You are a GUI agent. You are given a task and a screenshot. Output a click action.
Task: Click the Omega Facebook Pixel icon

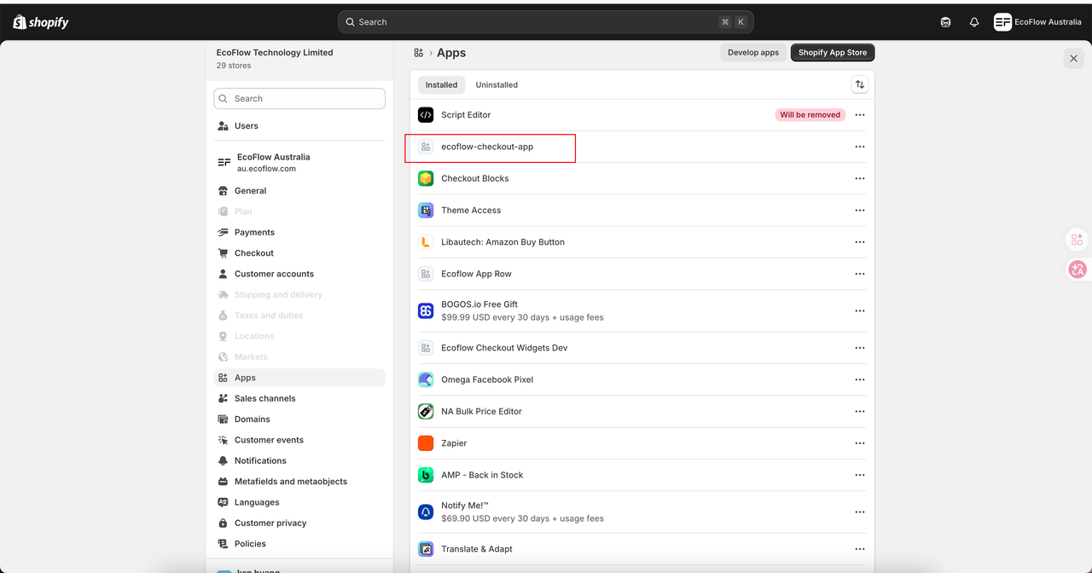click(426, 379)
